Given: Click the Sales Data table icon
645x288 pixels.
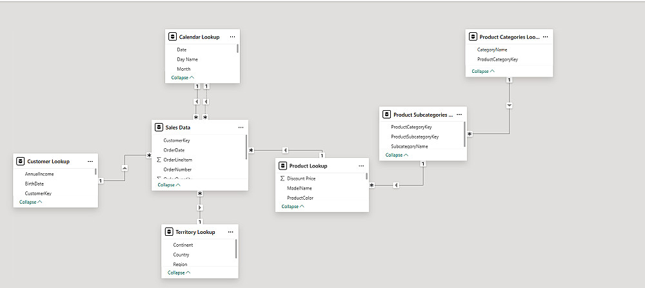Looking at the screenshot, I should [157, 128].
